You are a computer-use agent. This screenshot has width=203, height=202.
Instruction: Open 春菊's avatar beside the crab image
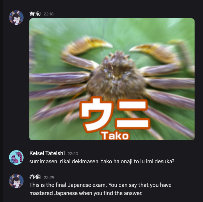click(16, 17)
